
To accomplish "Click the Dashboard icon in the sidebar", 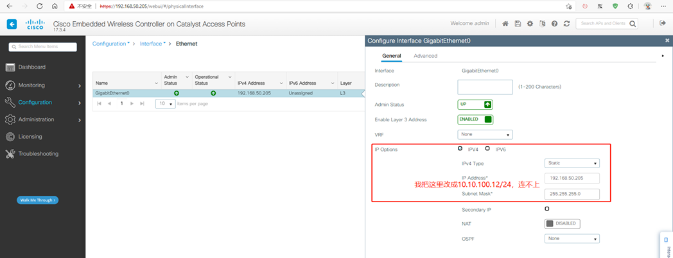I will (x=10, y=67).
